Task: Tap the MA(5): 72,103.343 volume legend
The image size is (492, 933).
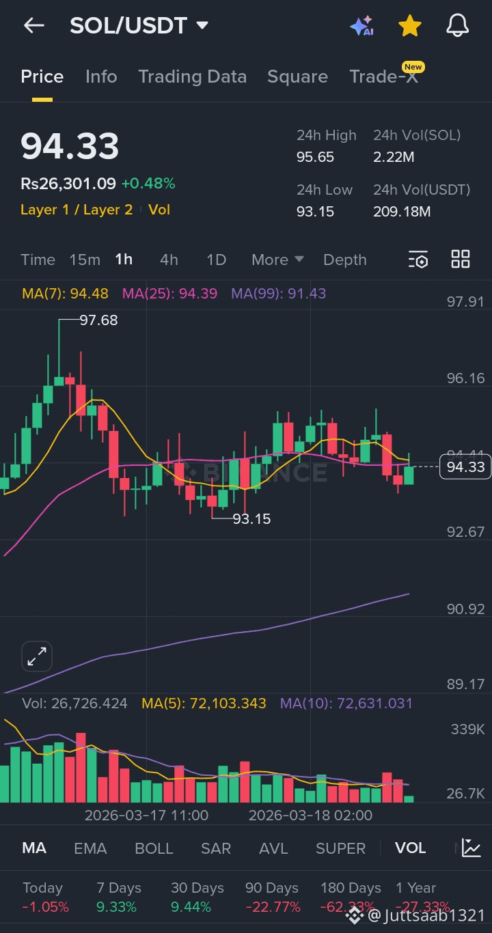Action: pyautogui.click(x=204, y=704)
